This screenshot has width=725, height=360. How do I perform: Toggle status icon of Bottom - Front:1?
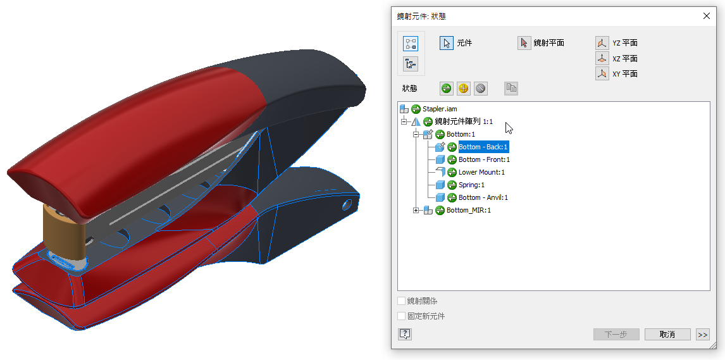(452, 159)
